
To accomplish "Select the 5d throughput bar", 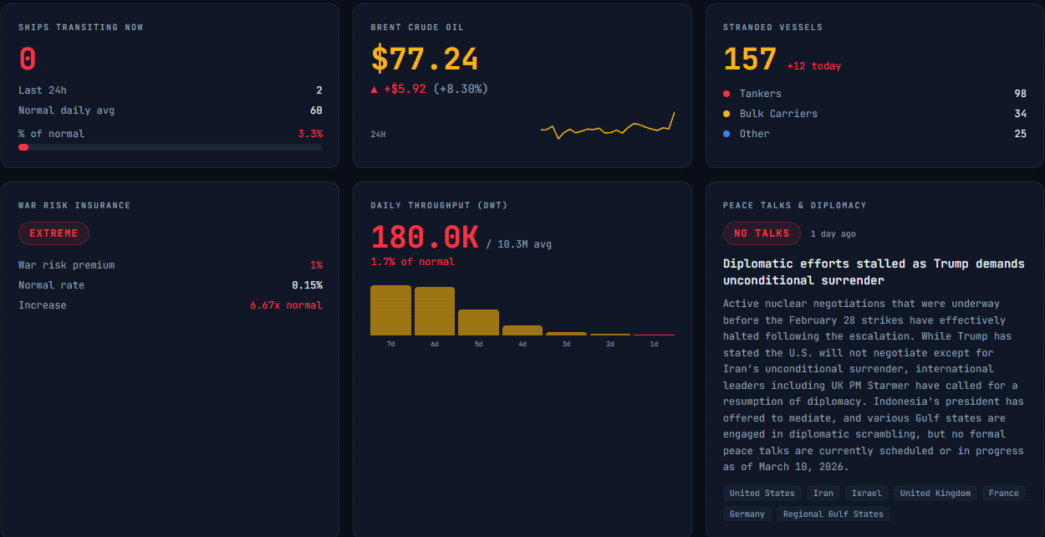I will pos(478,323).
